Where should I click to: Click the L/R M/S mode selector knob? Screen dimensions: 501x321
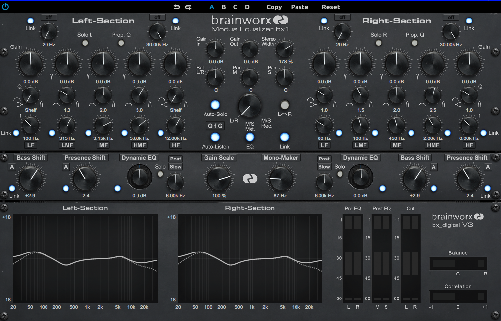pyautogui.click(x=250, y=106)
